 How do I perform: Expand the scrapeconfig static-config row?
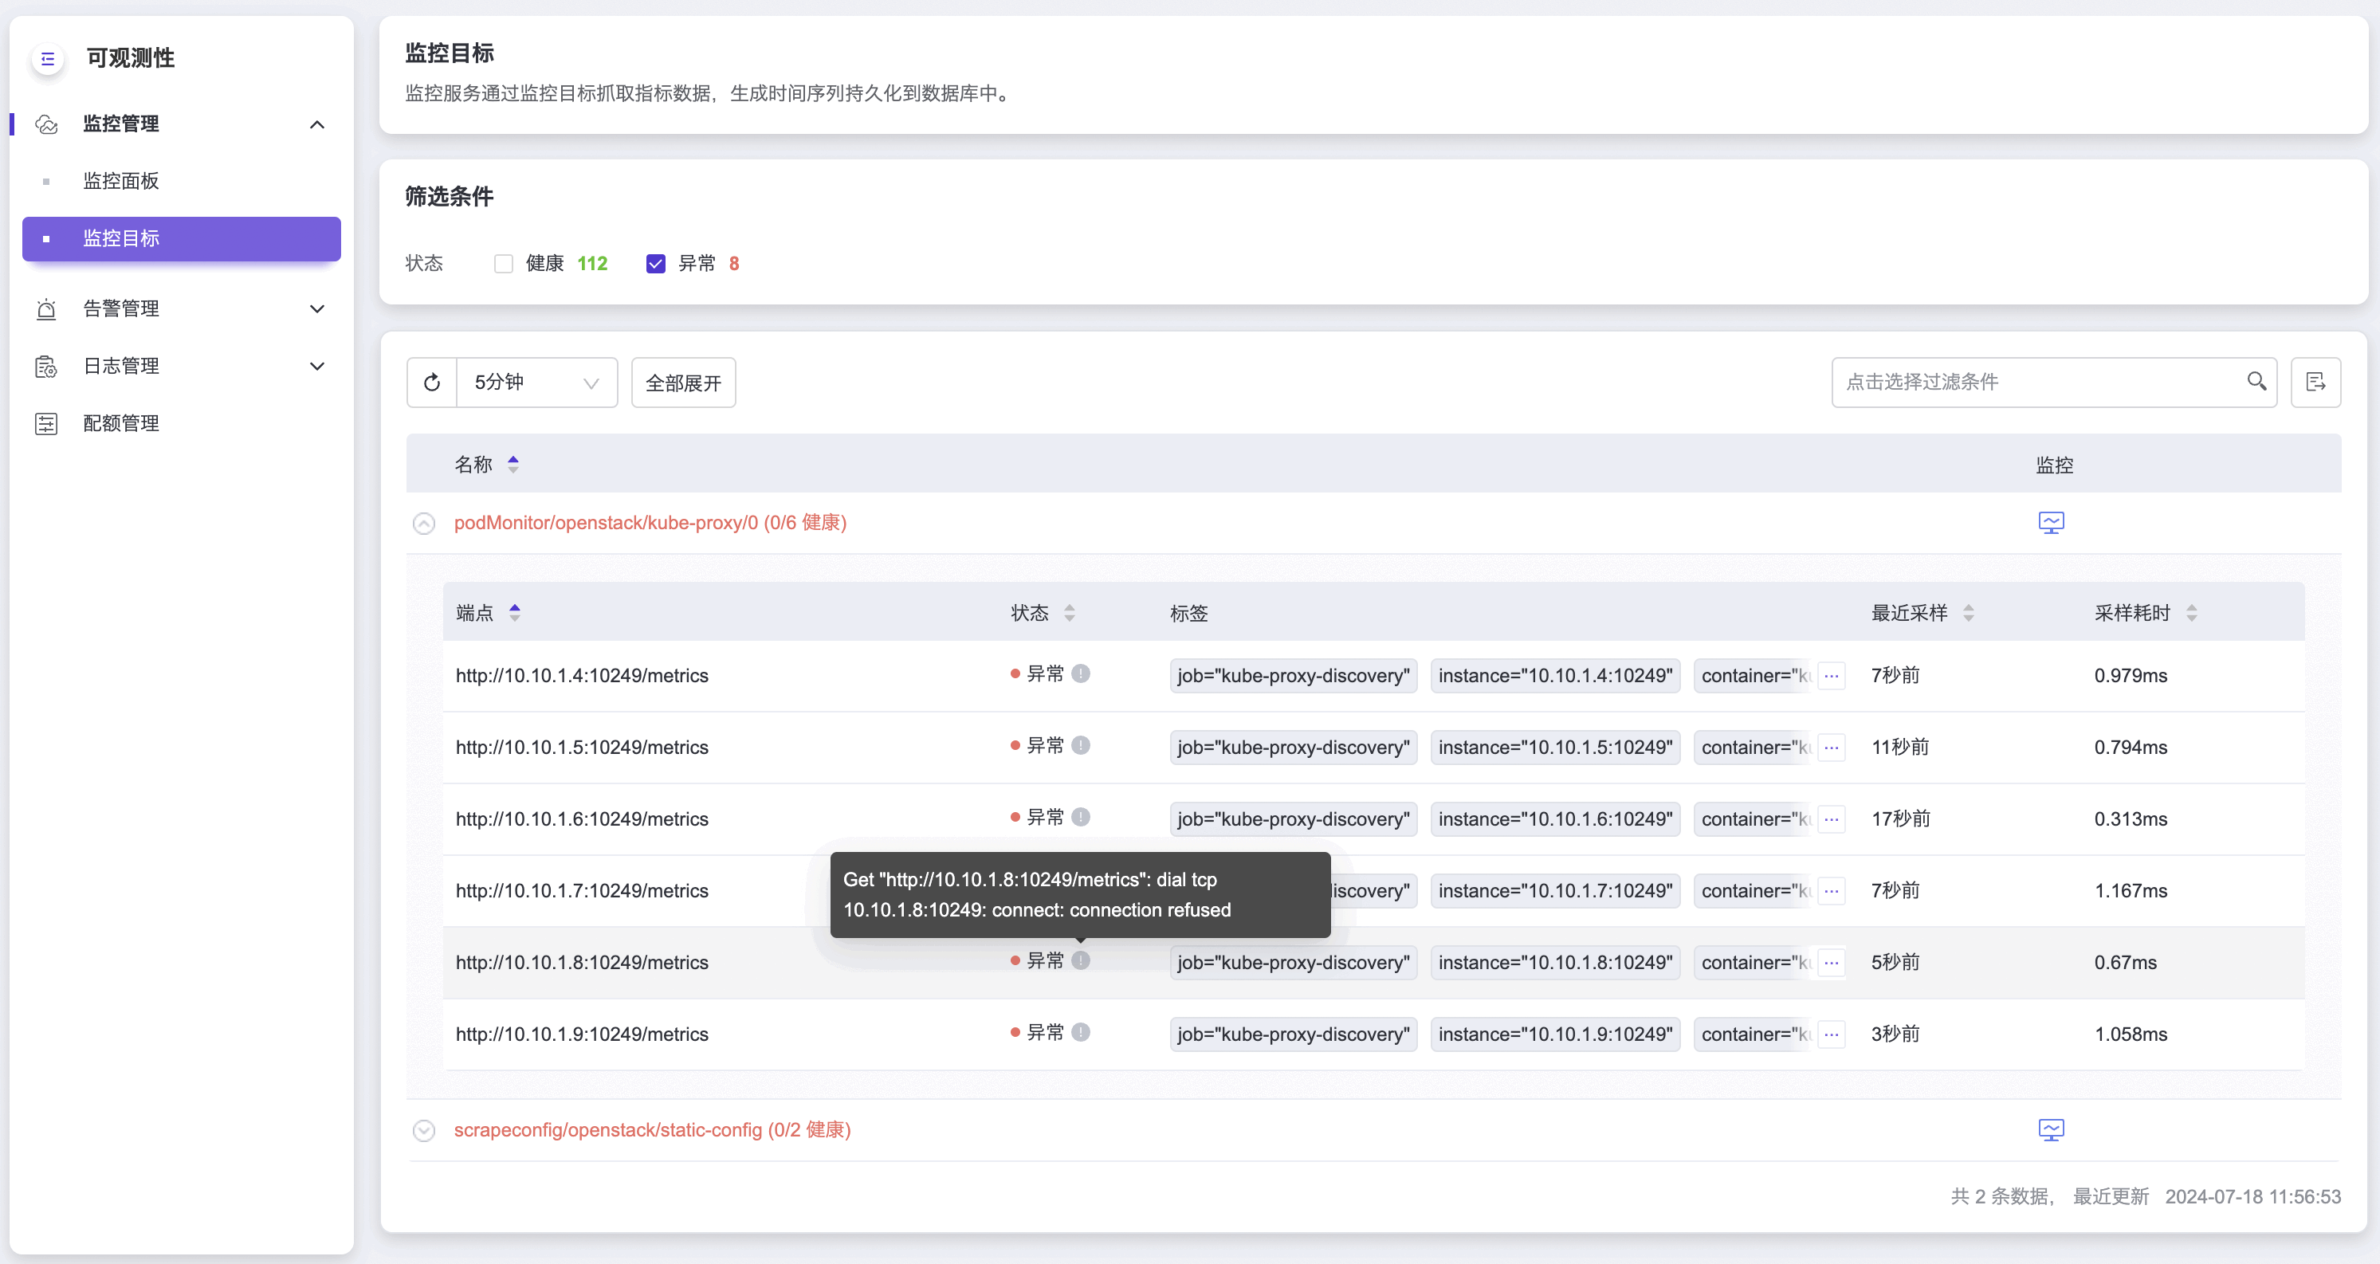tap(424, 1131)
